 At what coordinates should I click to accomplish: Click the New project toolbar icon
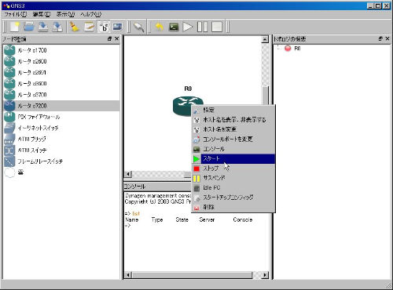(x=15, y=27)
